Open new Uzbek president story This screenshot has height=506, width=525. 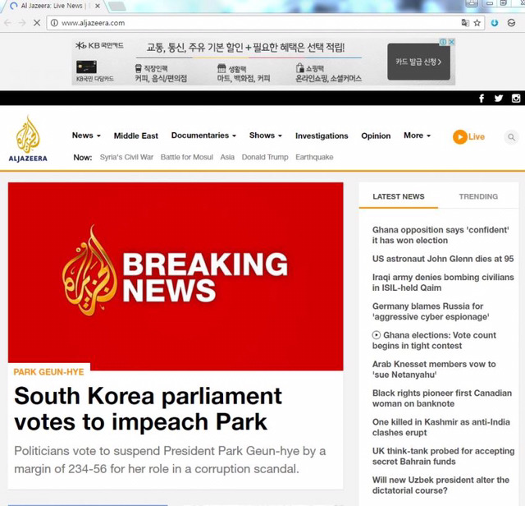pos(441,485)
